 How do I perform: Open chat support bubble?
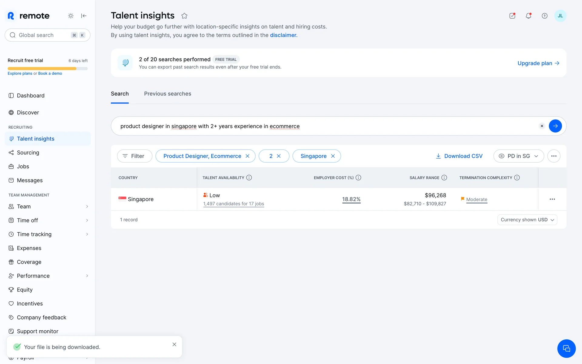click(x=566, y=349)
